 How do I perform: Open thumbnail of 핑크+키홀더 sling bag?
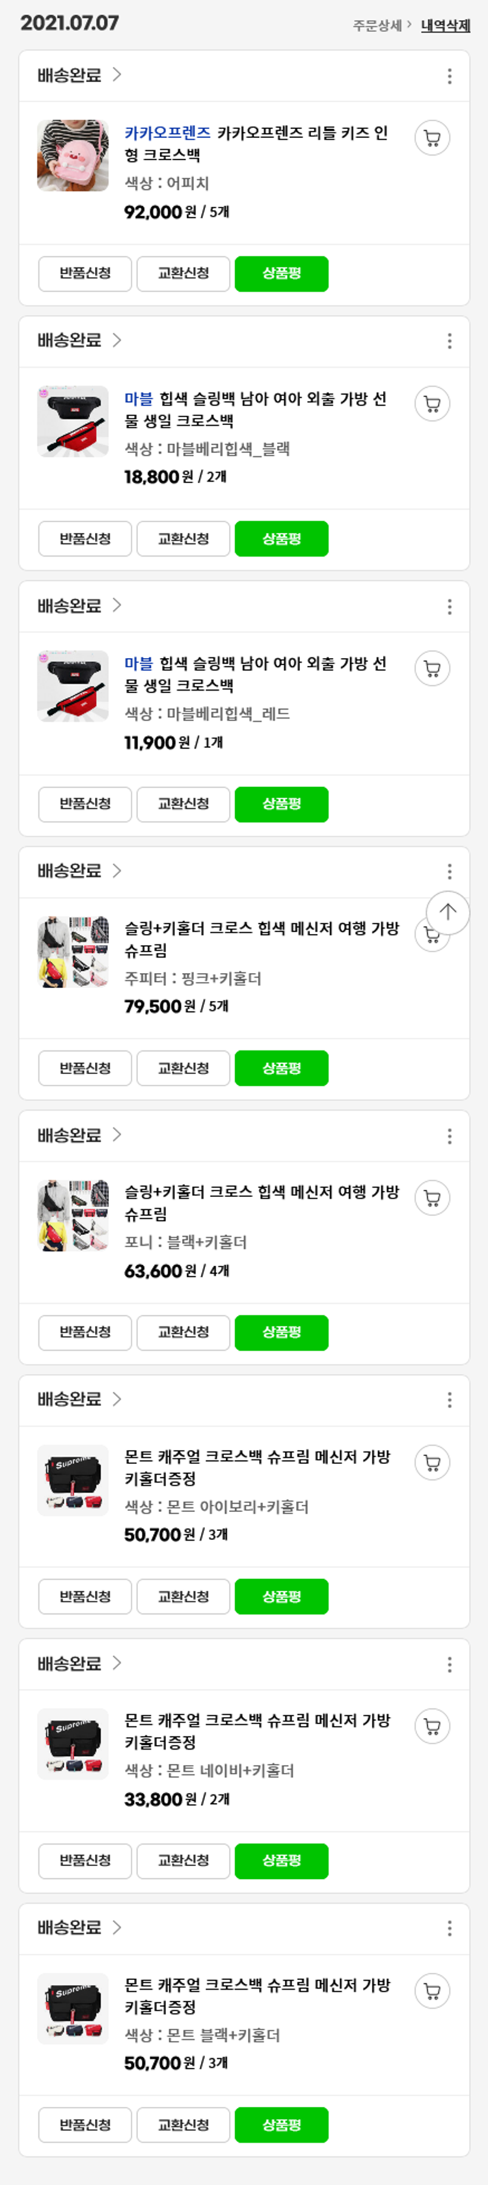[x=73, y=952]
